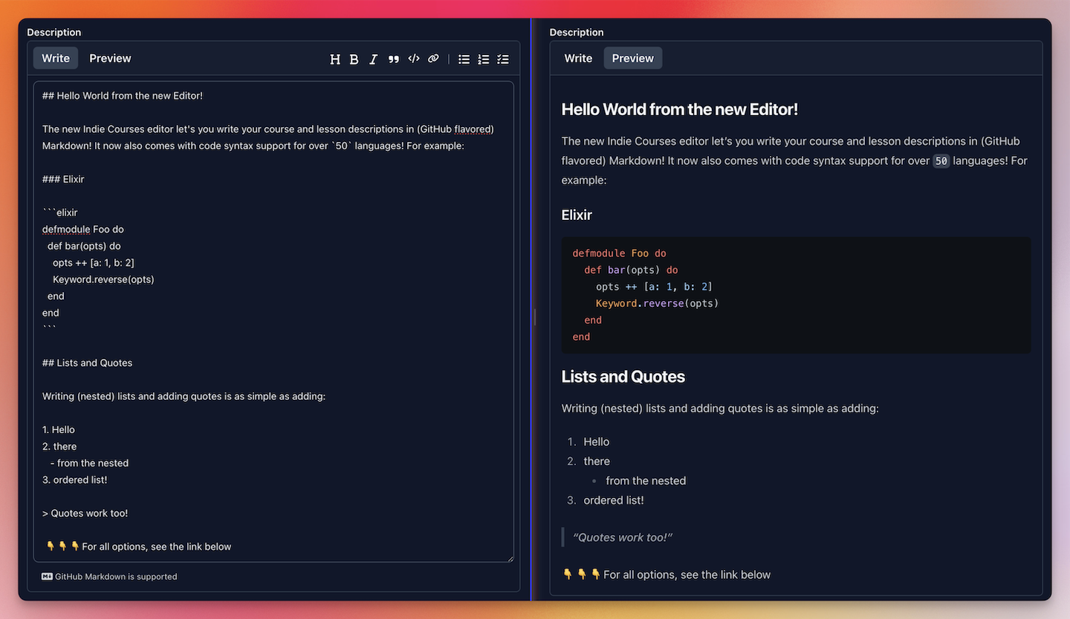Click the Markdown badge icon at the bottom
Screen dimensions: 1070x619
tap(46, 576)
